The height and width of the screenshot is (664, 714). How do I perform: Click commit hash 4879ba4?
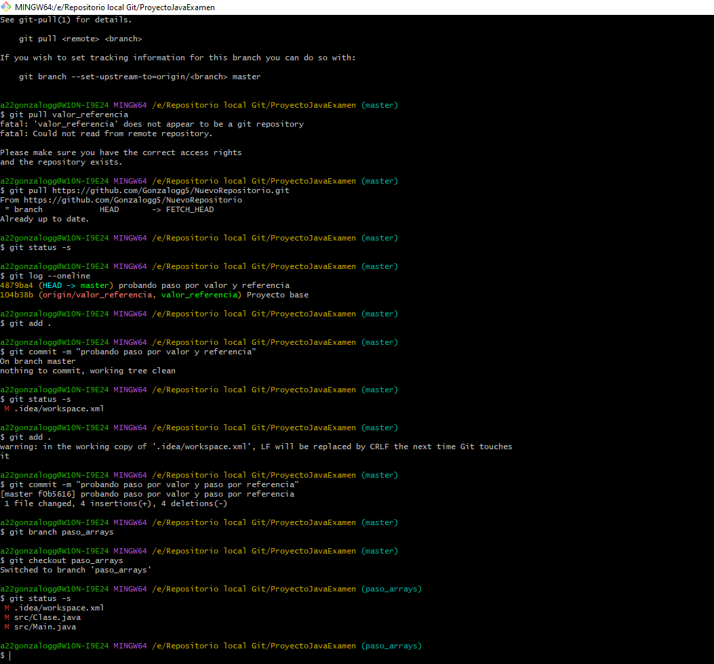(x=16, y=286)
